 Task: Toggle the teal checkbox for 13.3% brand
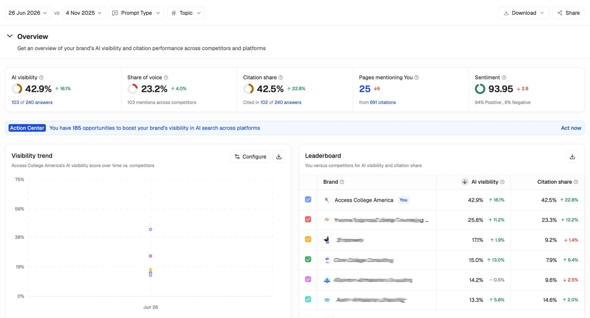[308, 299]
